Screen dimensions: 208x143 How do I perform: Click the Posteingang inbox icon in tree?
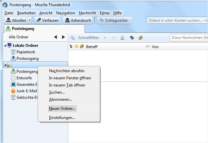(13, 71)
